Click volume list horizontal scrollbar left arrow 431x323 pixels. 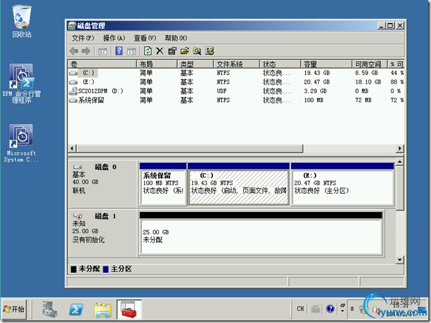click(72, 148)
